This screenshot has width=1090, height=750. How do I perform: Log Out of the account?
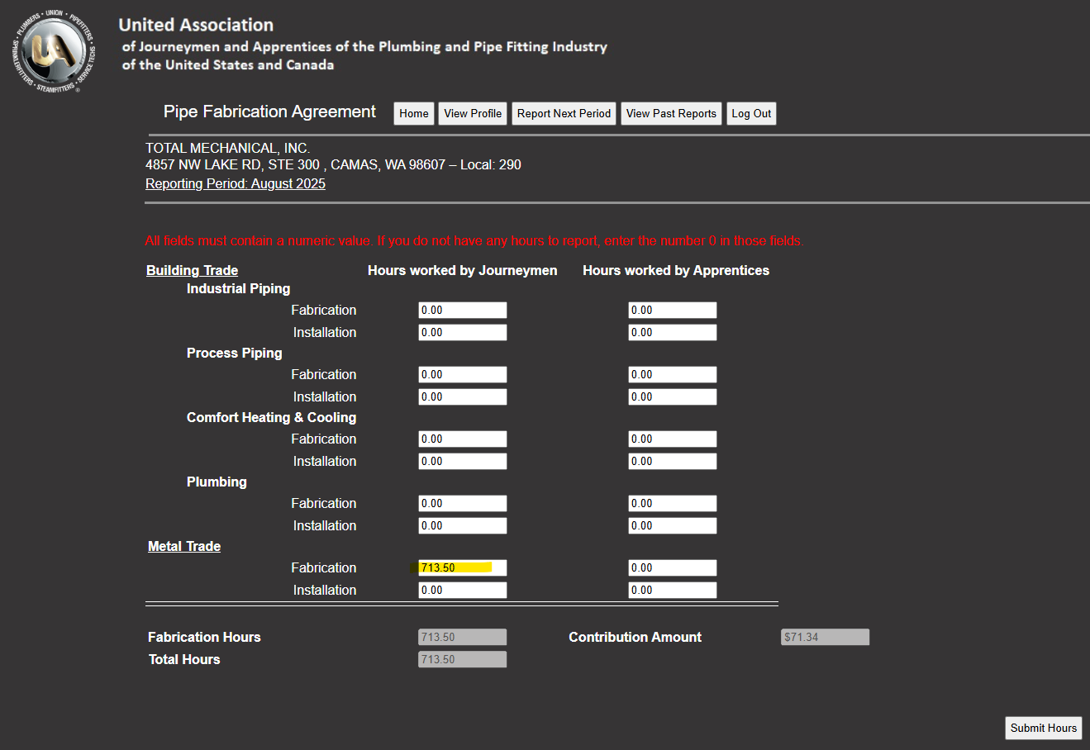point(751,114)
